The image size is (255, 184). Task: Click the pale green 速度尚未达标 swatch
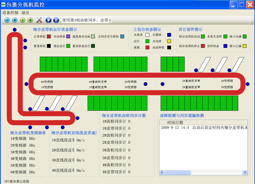click(93, 37)
